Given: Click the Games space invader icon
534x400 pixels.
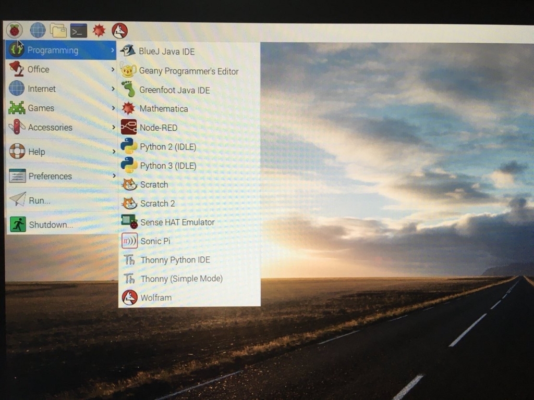Looking at the screenshot, I should 17,107.
